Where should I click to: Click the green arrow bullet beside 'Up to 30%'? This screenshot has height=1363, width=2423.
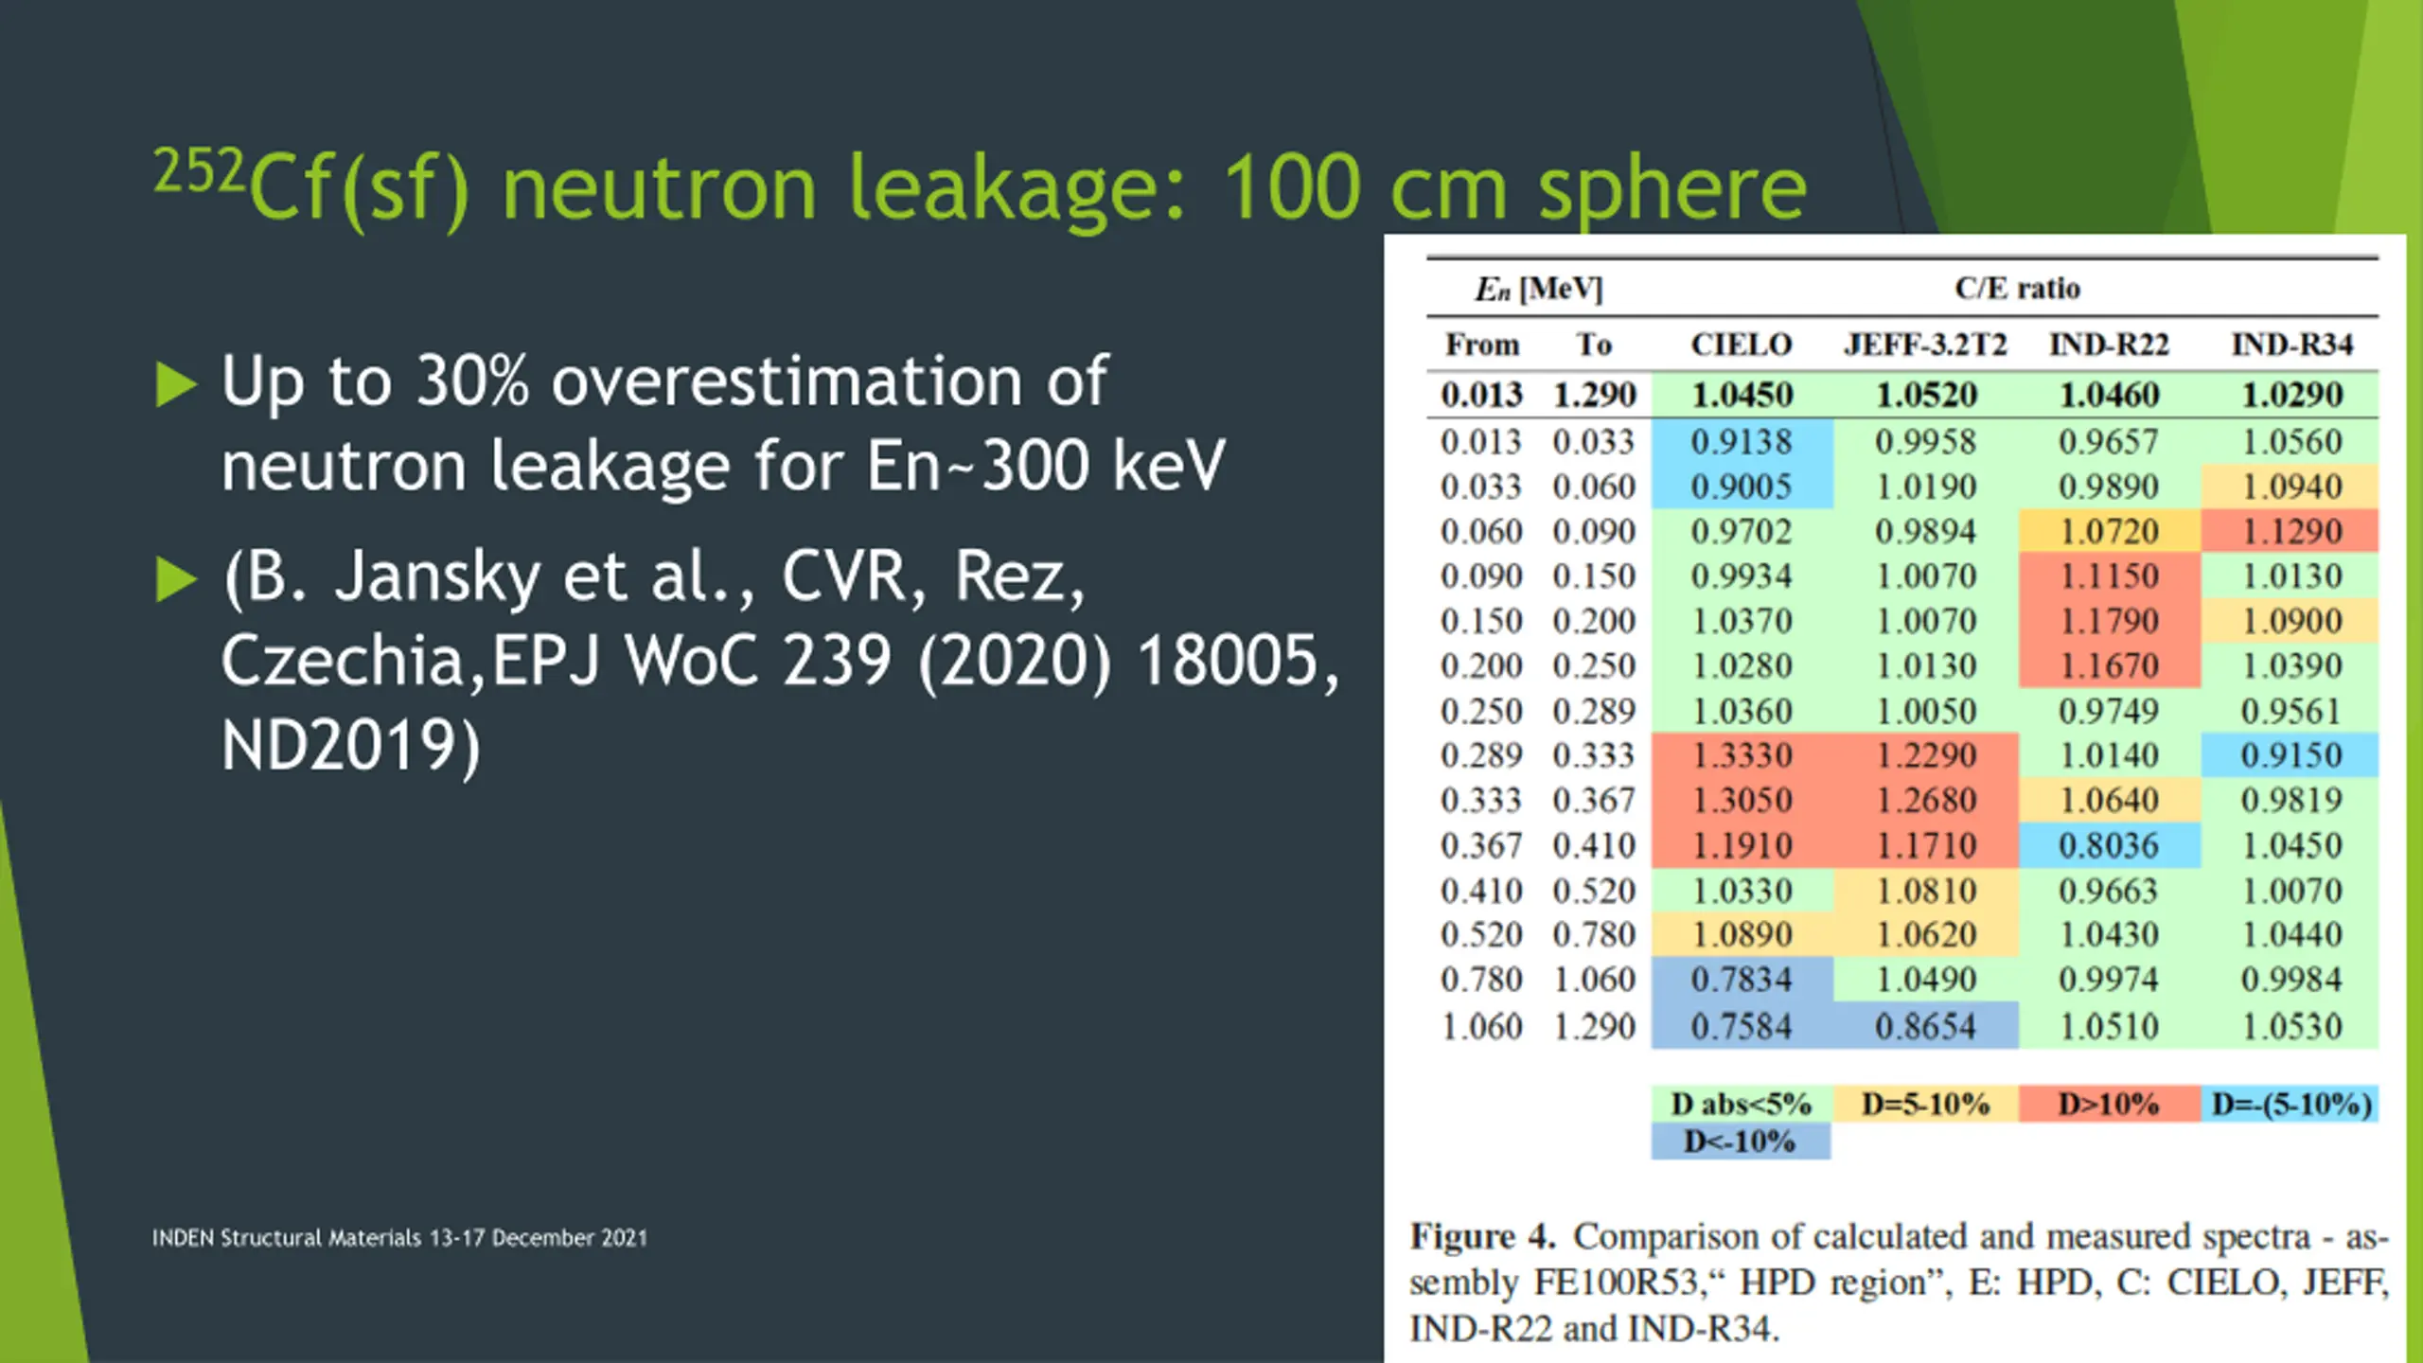click(x=176, y=385)
